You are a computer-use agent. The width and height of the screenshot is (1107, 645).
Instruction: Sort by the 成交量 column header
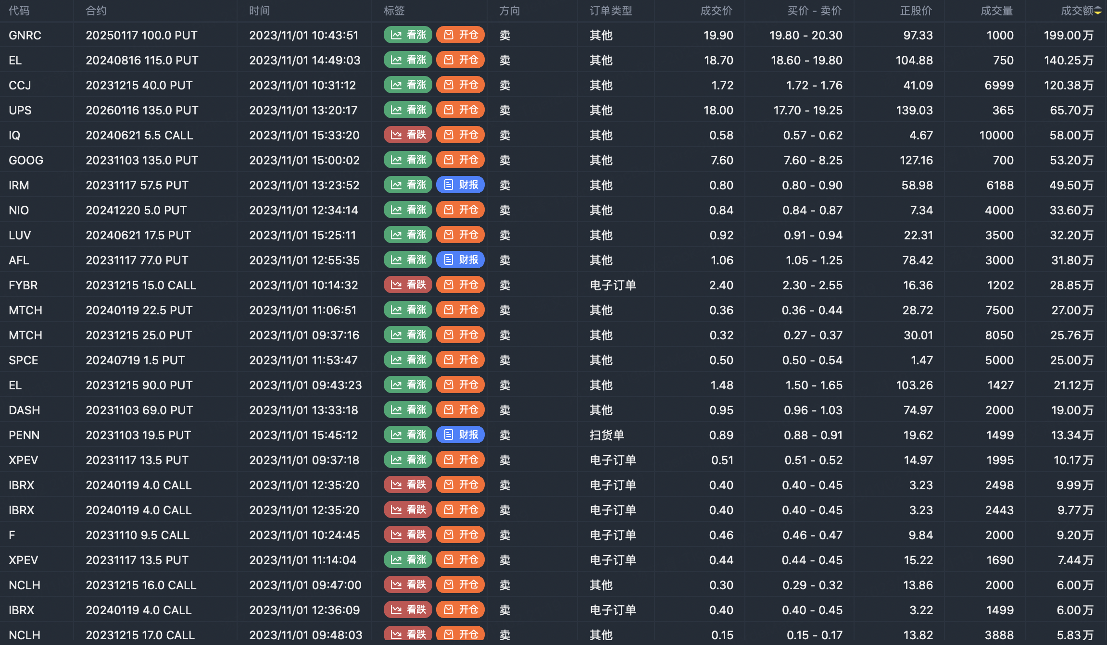pyautogui.click(x=997, y=11)
